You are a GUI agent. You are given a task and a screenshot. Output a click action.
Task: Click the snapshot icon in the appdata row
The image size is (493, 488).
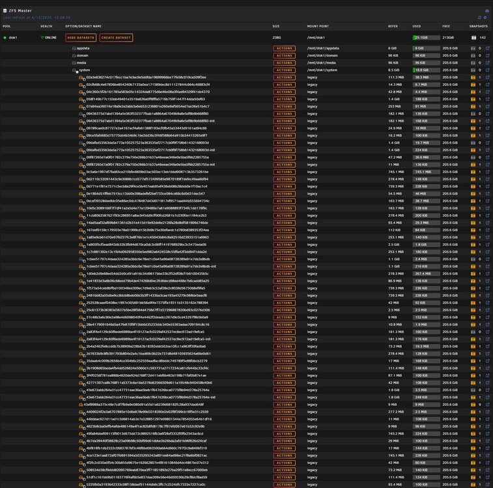coord(473,48)
